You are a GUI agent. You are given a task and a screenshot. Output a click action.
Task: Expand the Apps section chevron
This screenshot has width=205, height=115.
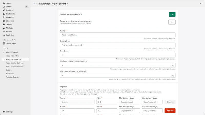click(x=7, y=49)
